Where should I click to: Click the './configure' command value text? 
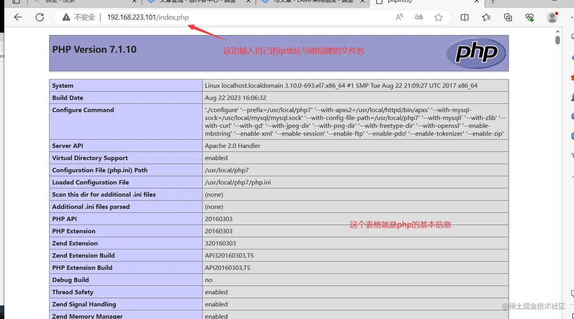[355, 122]
